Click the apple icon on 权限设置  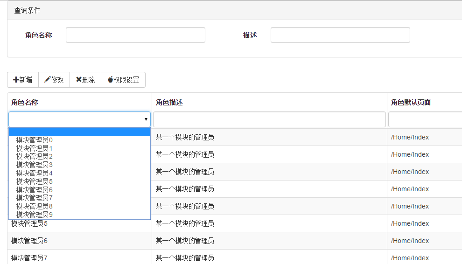tap(110, 80)
